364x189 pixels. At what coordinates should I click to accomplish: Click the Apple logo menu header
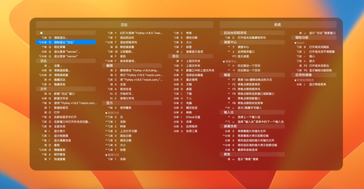[x=66, y=33]
